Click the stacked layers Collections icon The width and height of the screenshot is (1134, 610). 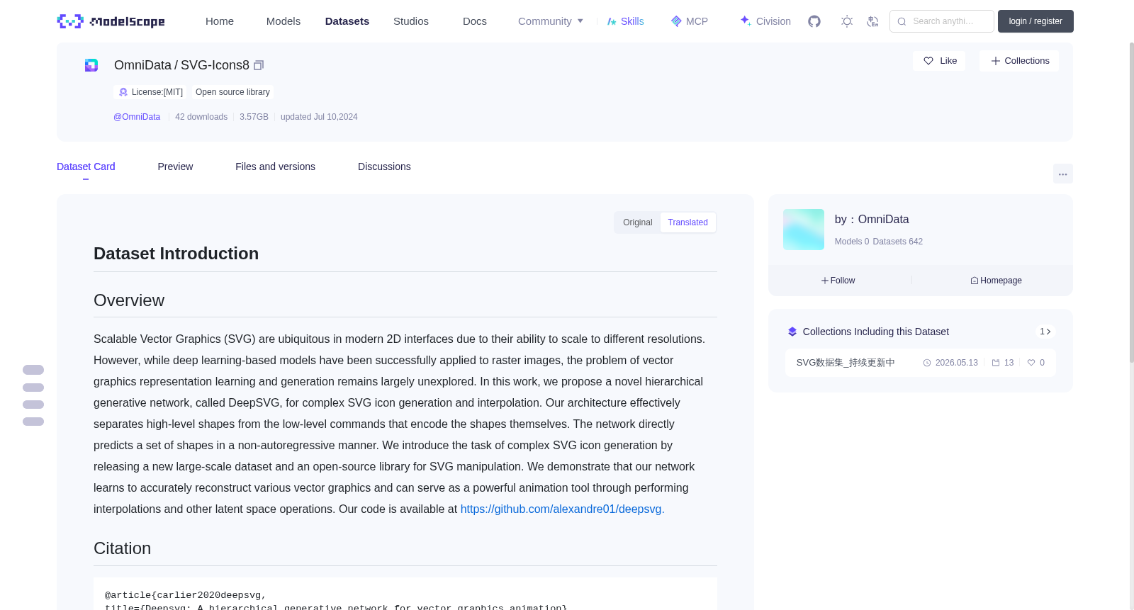[792, 332]
